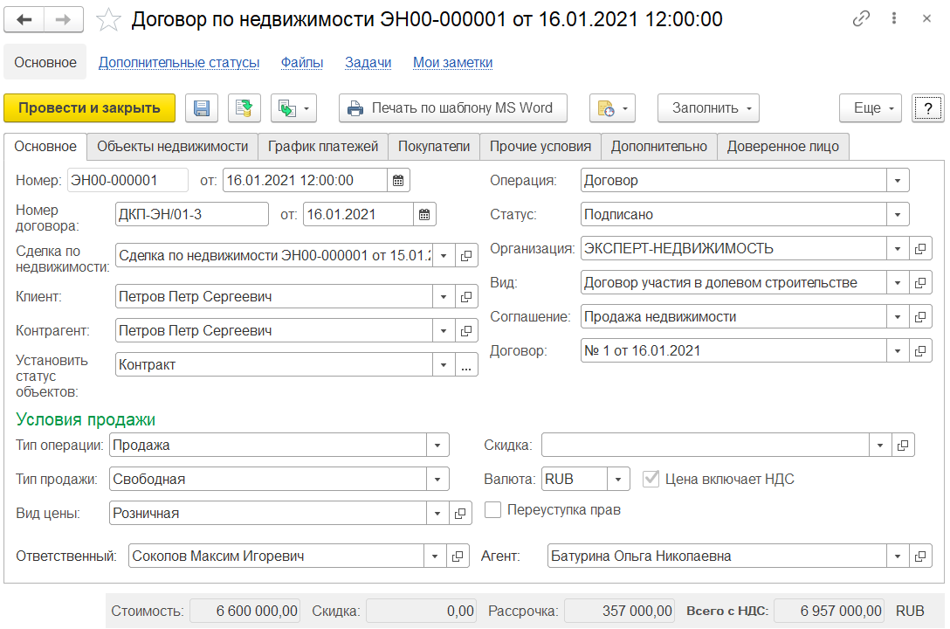This screenshot has width=950, height=629.
Task: Switch to График платежей tab
Action: click(322, 147)
